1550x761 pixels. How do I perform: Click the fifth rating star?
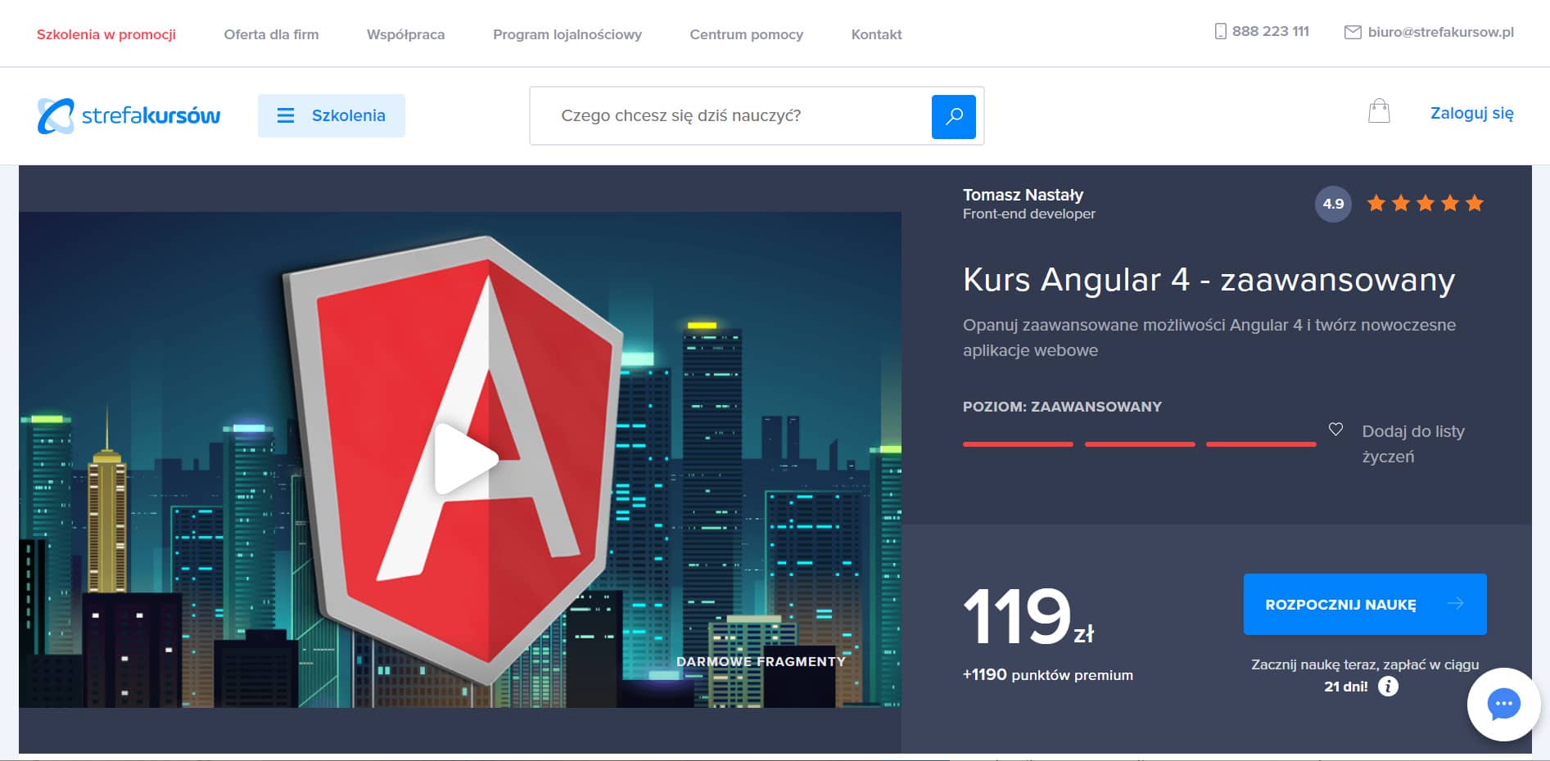click(x=1475, y=203)
